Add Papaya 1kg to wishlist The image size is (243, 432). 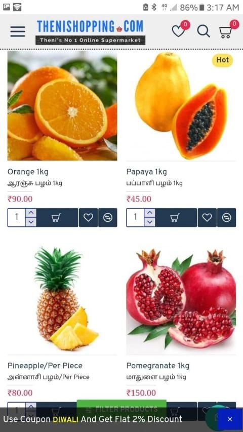207,218
